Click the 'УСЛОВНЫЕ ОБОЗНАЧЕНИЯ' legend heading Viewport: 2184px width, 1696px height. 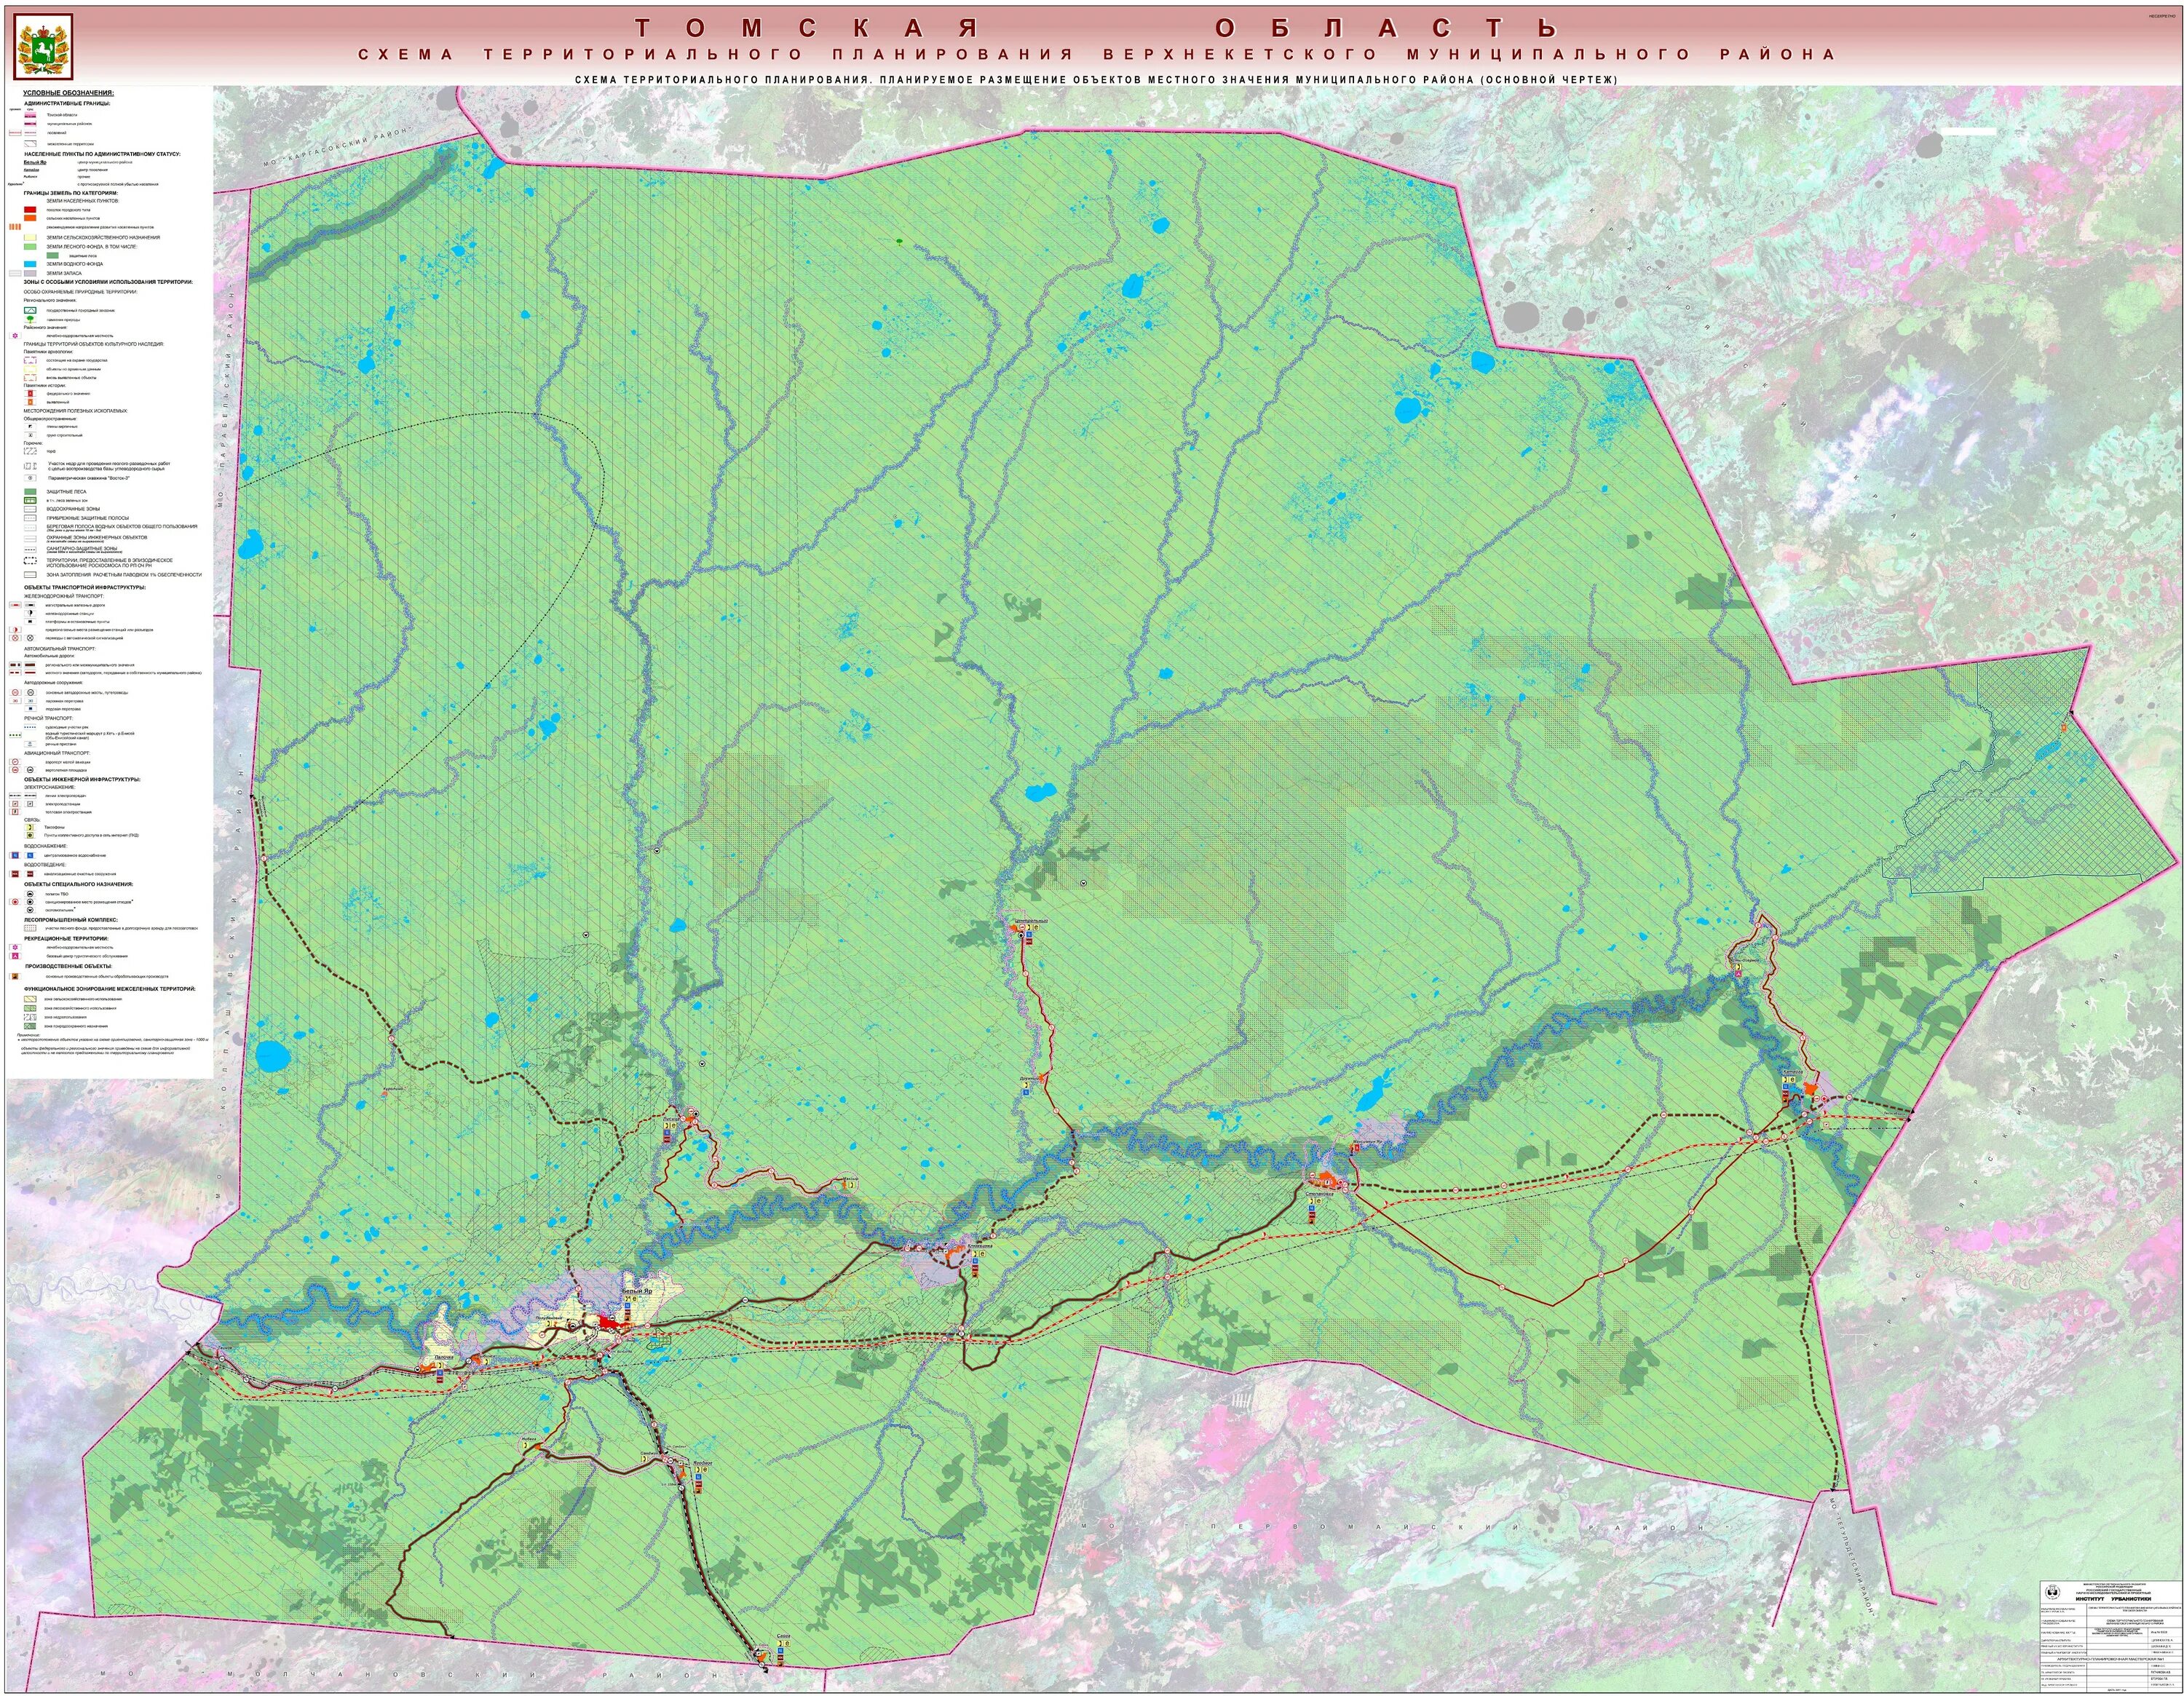pos(69,93)
